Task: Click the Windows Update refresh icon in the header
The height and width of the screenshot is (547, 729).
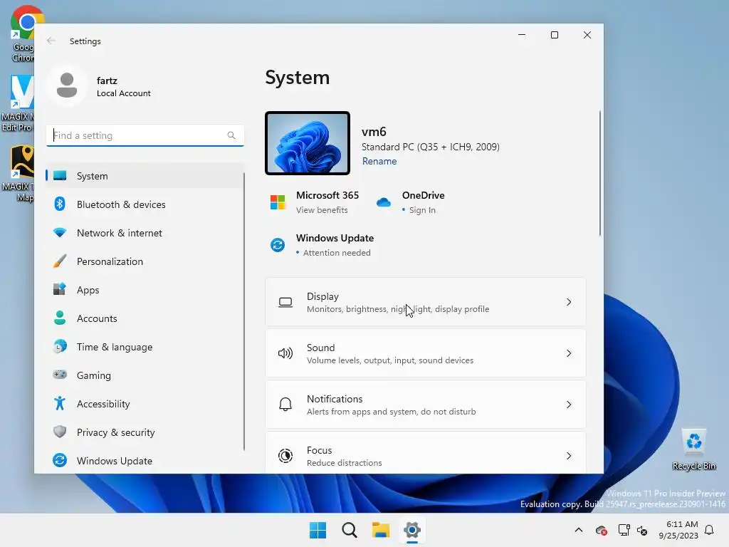Action: [278, 245]
